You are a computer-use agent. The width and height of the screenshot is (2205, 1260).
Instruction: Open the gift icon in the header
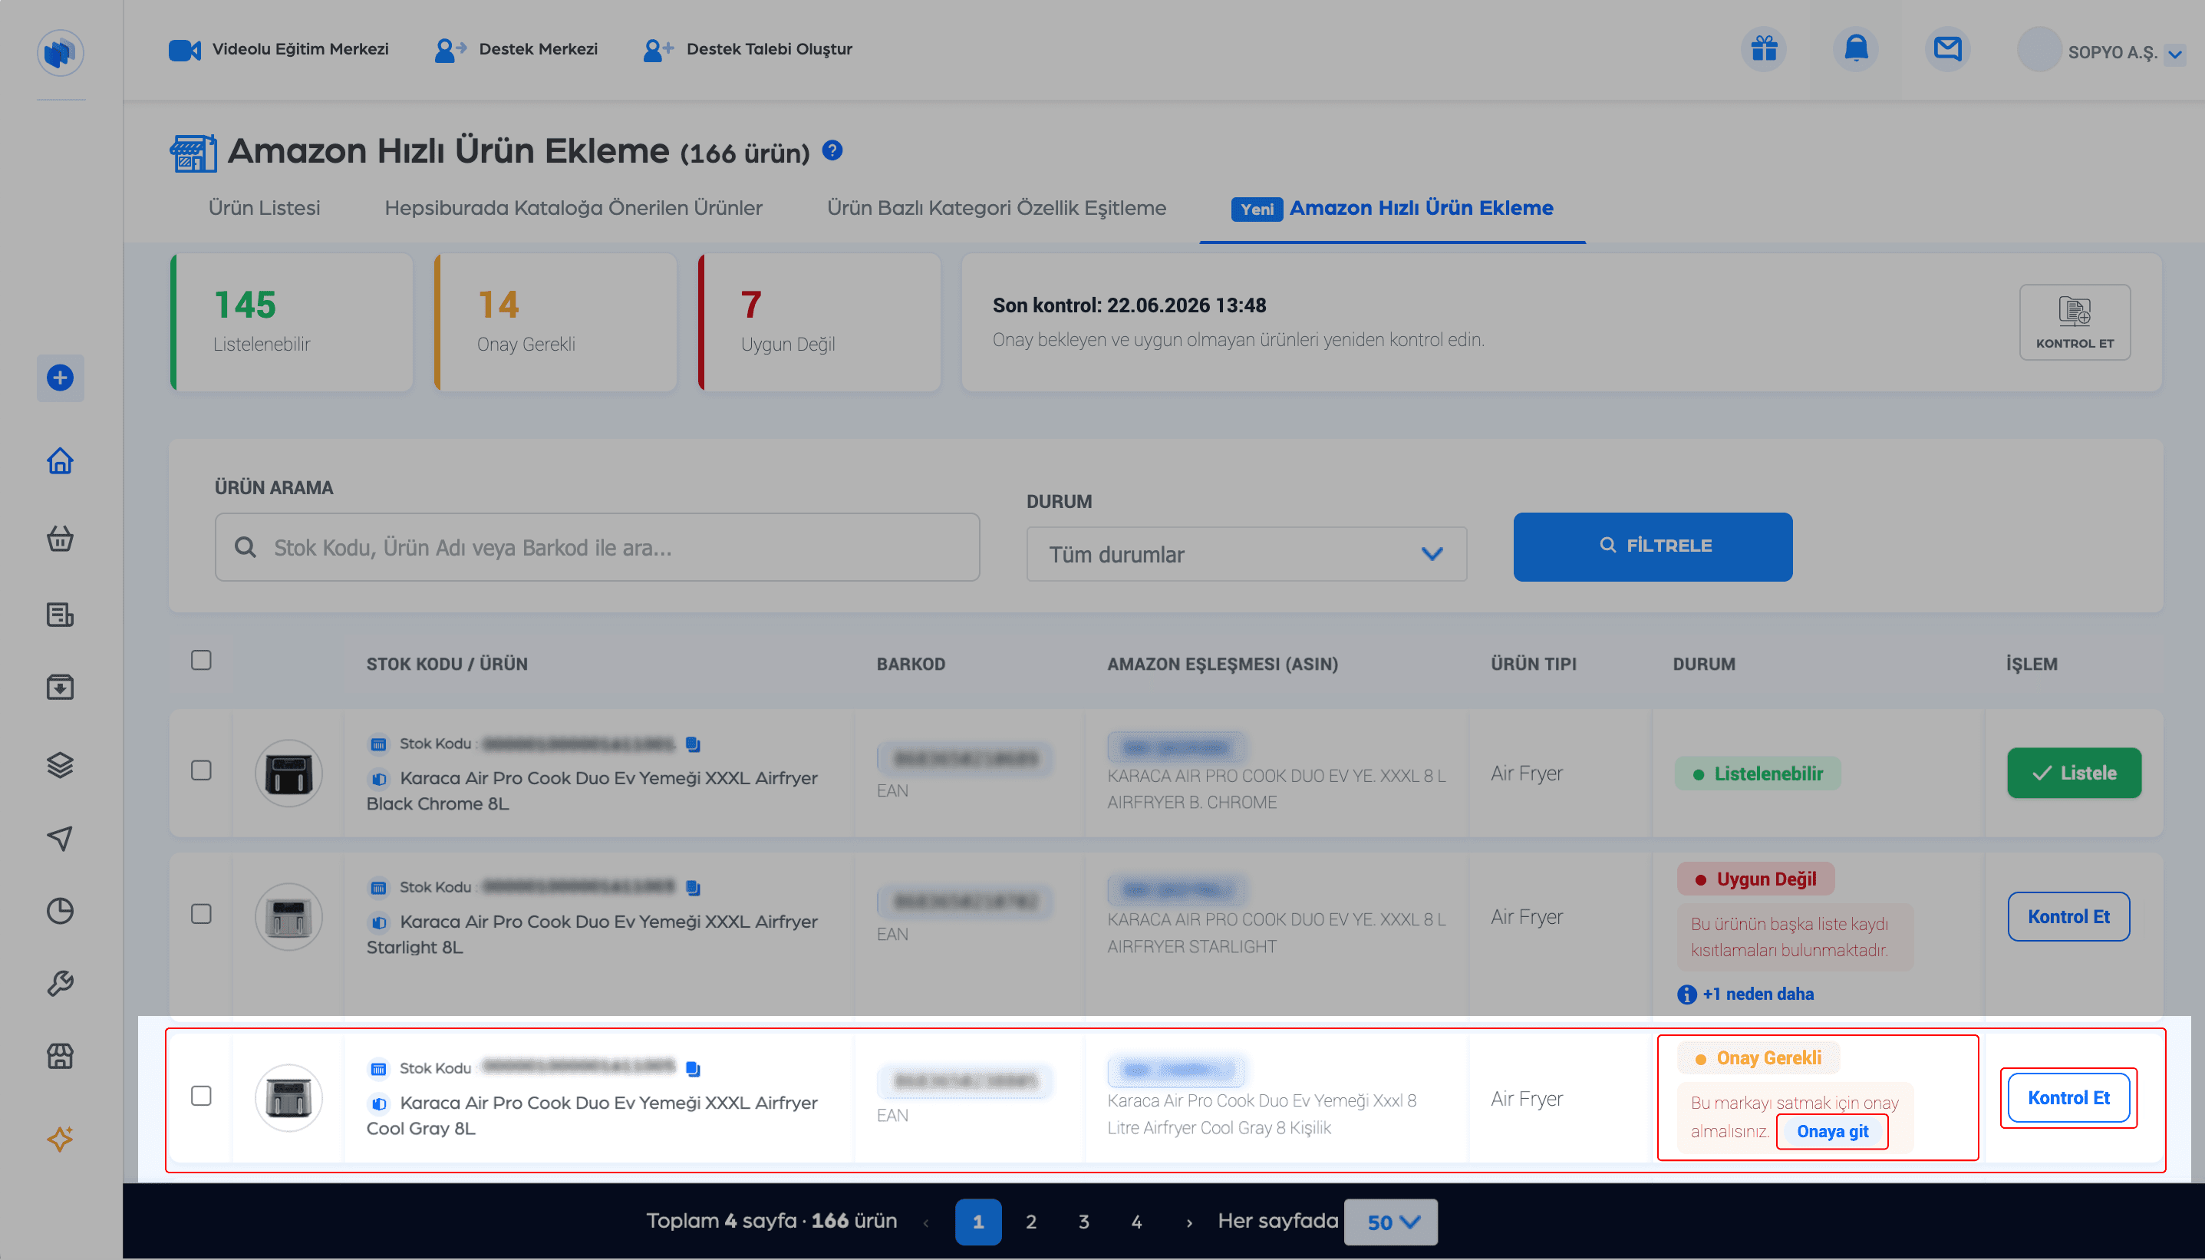pyautogui.click(x=1764, y=48)
